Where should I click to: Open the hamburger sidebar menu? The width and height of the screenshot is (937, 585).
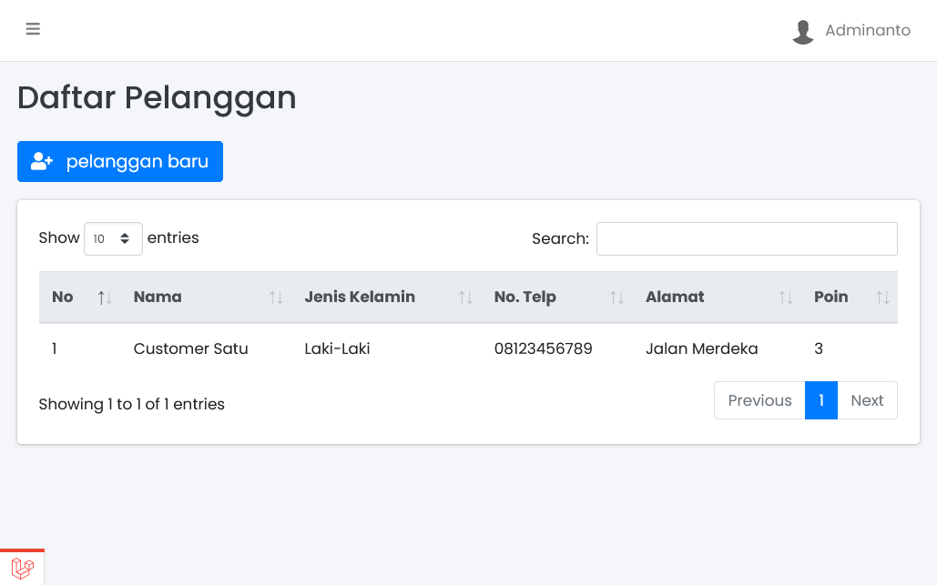click(x=33, y=29)
